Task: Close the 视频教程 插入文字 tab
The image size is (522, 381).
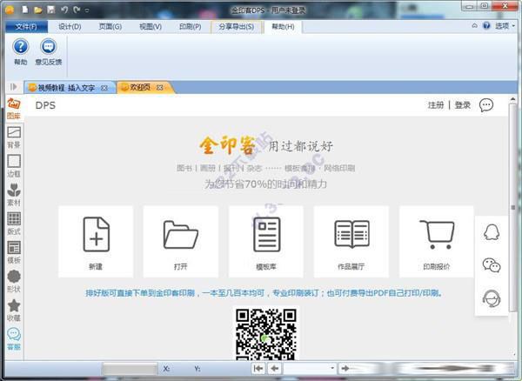Action: (x=104, y=88)
